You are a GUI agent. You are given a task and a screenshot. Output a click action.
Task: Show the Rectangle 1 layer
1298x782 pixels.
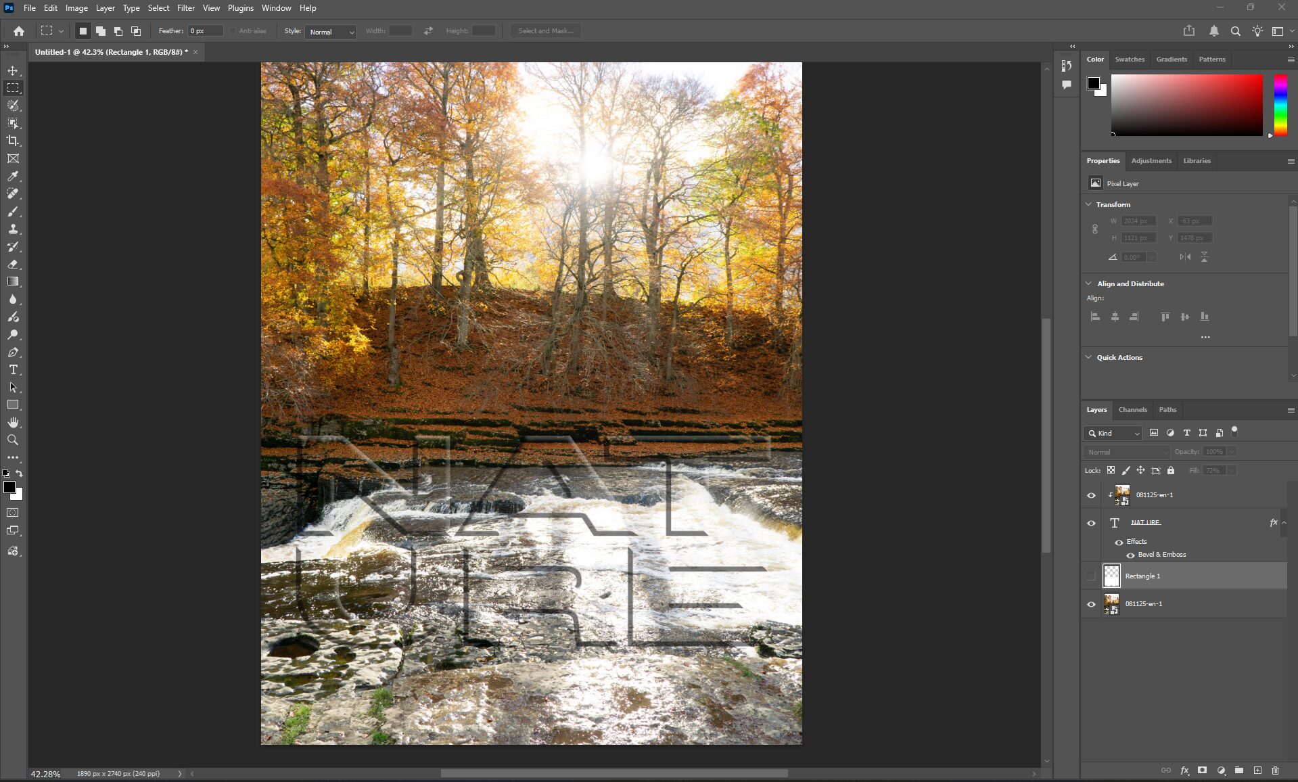coord(1091,576)
